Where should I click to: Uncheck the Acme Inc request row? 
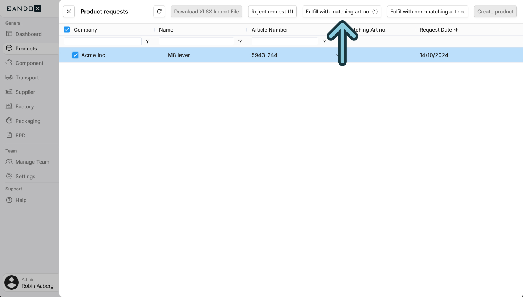pyautogui.click(x=75, y=55)
